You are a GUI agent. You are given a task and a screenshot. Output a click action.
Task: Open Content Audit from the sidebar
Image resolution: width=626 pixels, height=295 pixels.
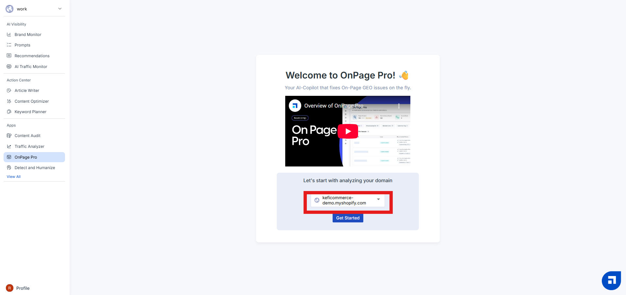click(27, 136)
